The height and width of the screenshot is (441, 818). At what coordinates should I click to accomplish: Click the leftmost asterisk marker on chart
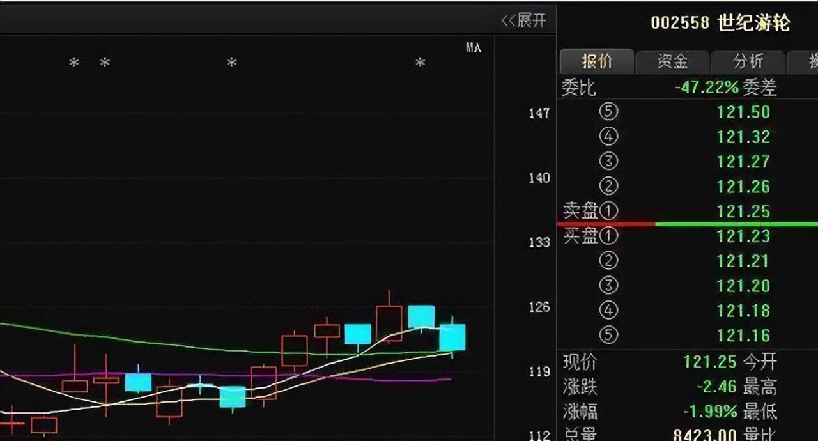[74, 63]
